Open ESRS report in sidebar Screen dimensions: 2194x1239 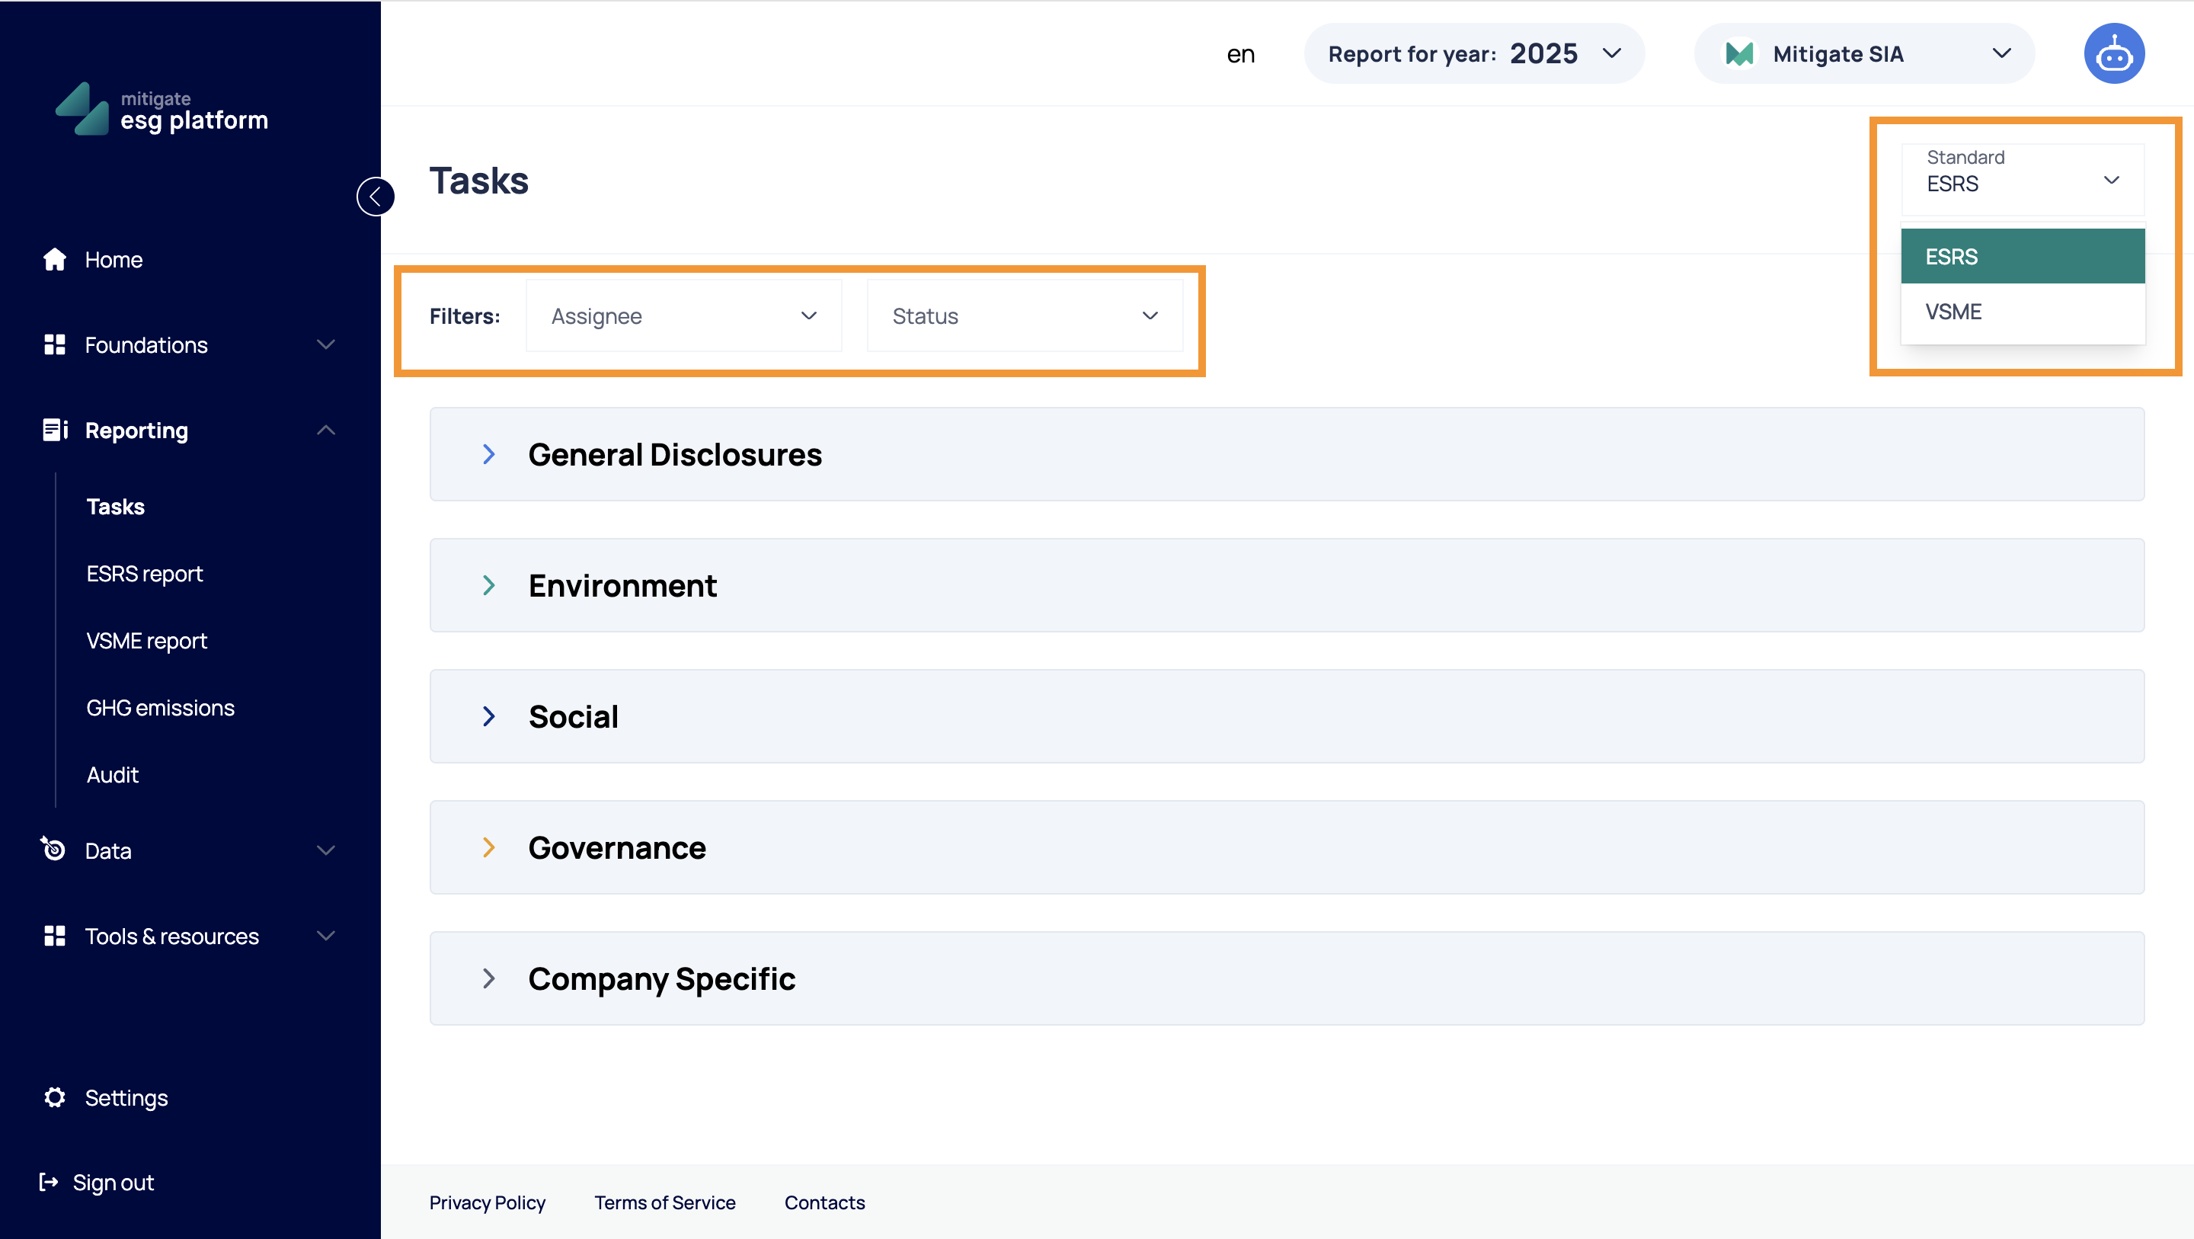point(145,574)
